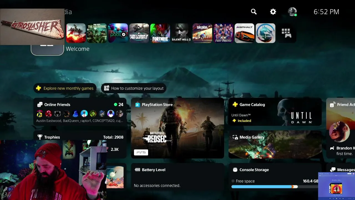The height and width of the screenshot is (200, 355).
Task: Click the 2.3K trophy count
Action: [x=115, y=149]
